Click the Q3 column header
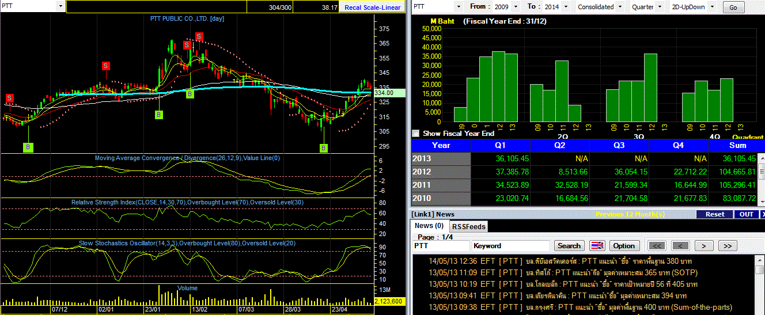 (619, 145)
